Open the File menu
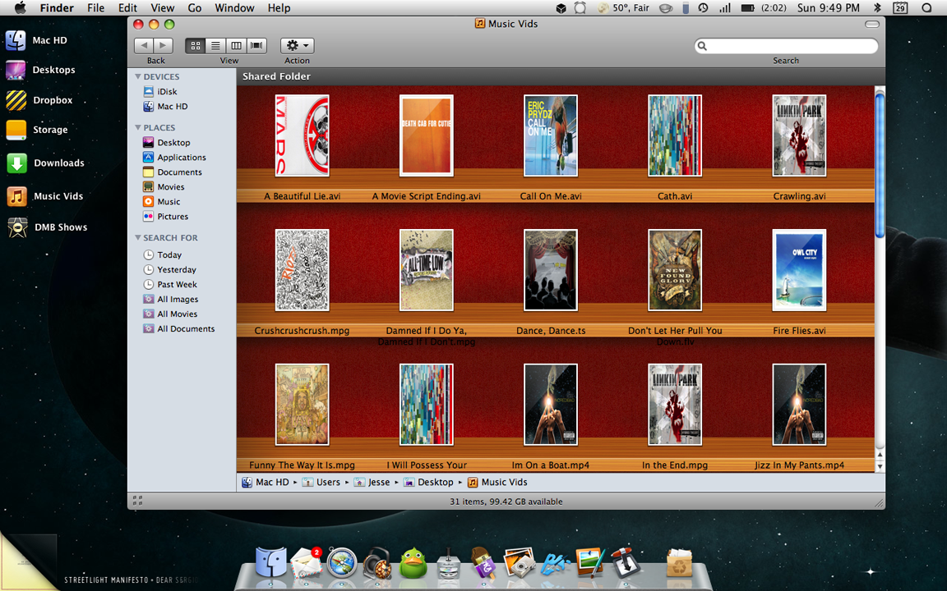The image size is (947, 591). pos(95,8)
